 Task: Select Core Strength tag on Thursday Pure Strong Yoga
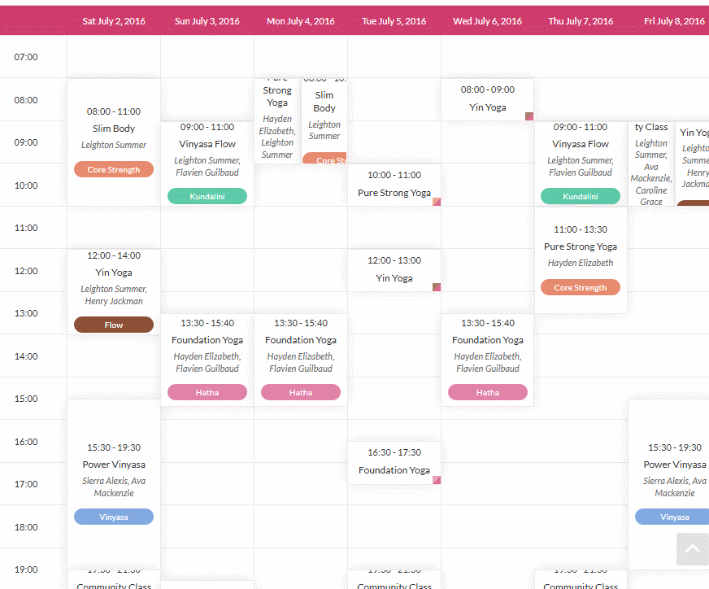coord(581,287)
